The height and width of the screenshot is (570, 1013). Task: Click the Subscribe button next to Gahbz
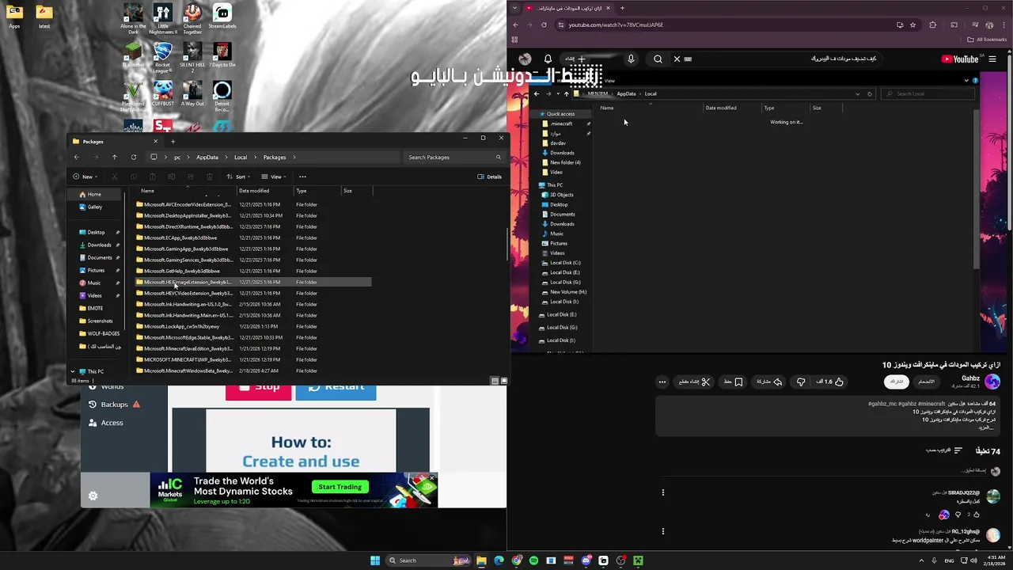point(896,382)
